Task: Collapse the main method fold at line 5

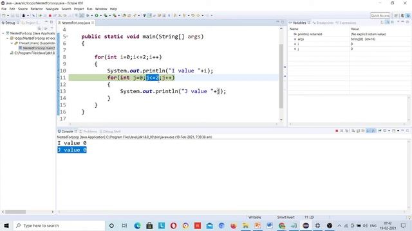Action: pos(67,37)
